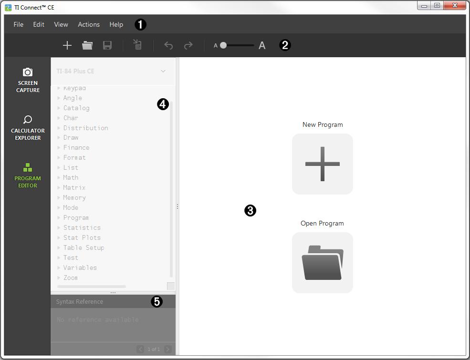Screen dimensions: 470x360
Task: Expand the Zoom category
Action: (59, 278)
